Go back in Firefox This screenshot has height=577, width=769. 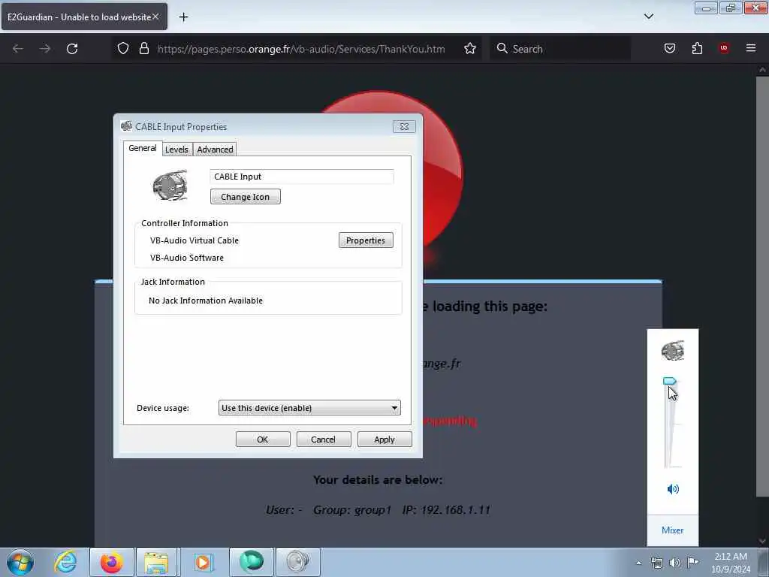point(18,49)
